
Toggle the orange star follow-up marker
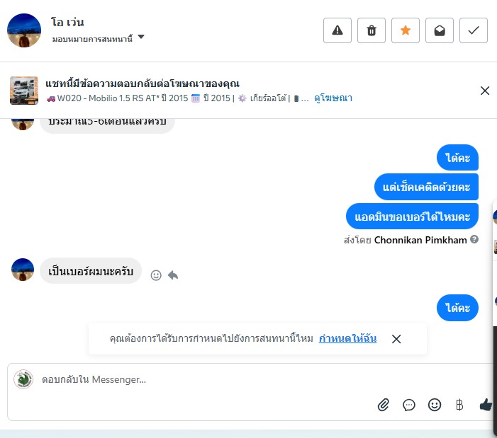406,30
